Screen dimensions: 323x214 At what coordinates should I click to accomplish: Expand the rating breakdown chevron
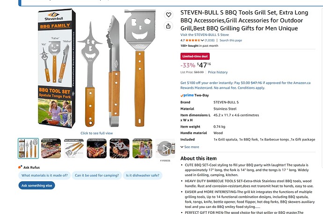[202, 40]
